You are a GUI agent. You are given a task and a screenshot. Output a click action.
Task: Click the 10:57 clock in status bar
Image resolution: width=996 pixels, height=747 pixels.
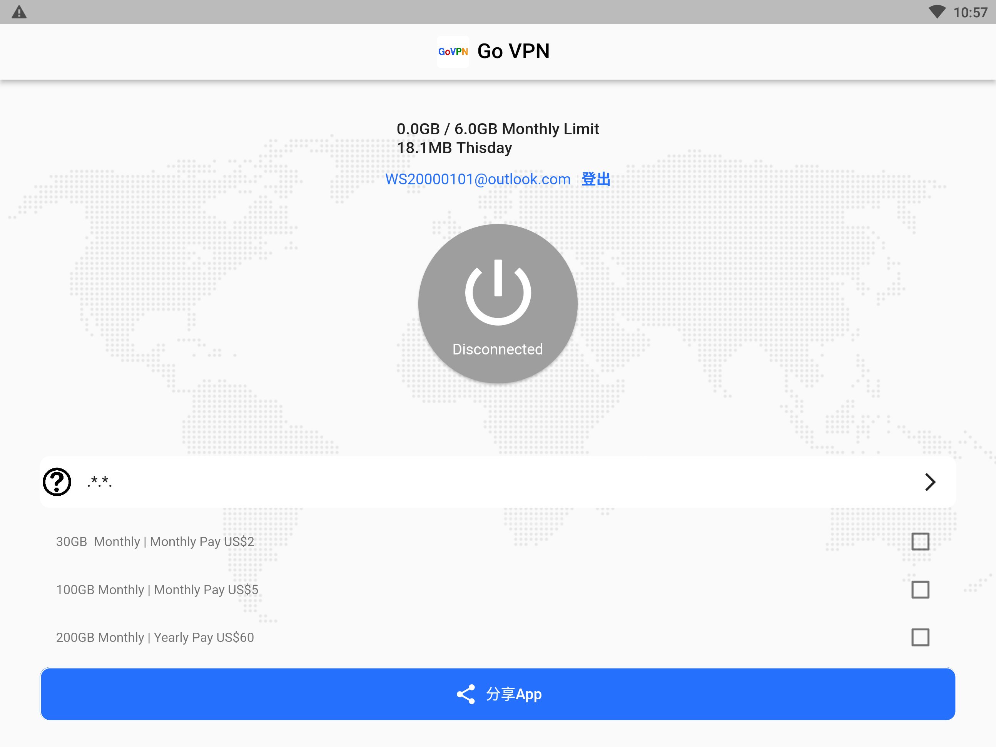pyautogui.click(x=970, y=12)
